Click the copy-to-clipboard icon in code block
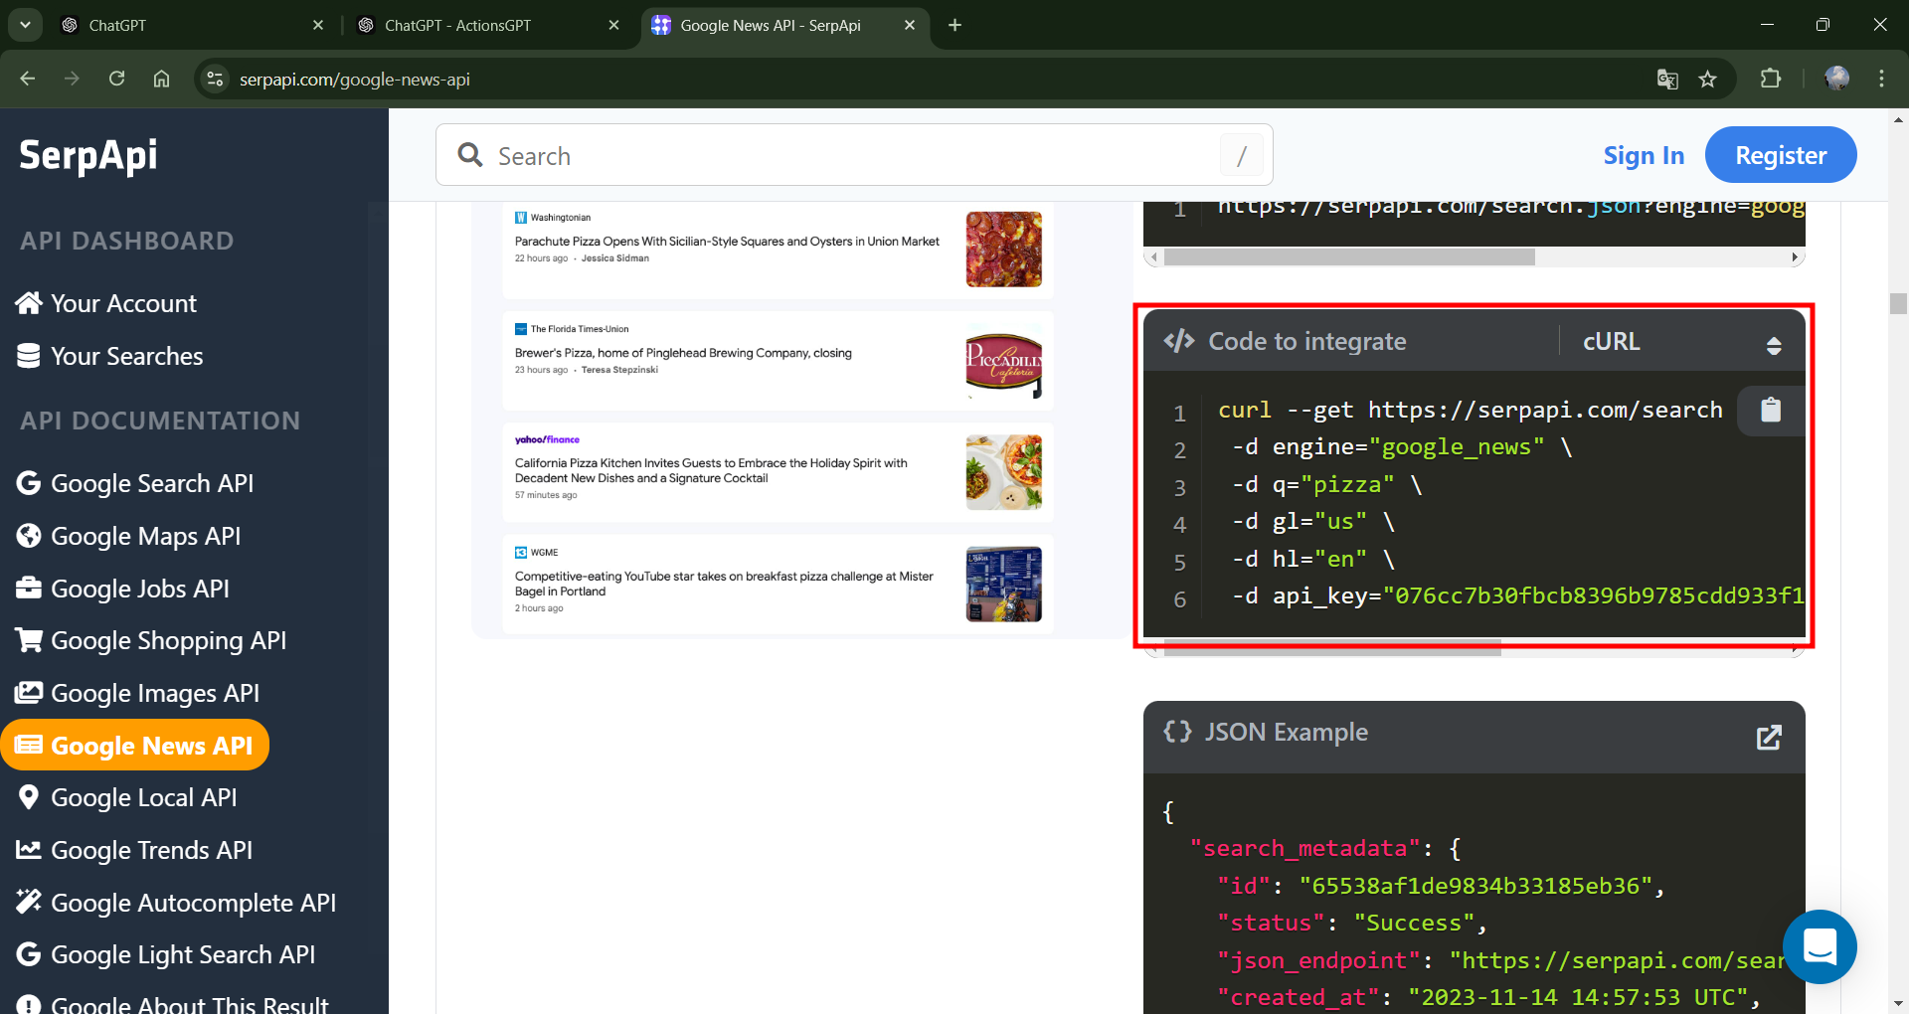 [1771, 410]
